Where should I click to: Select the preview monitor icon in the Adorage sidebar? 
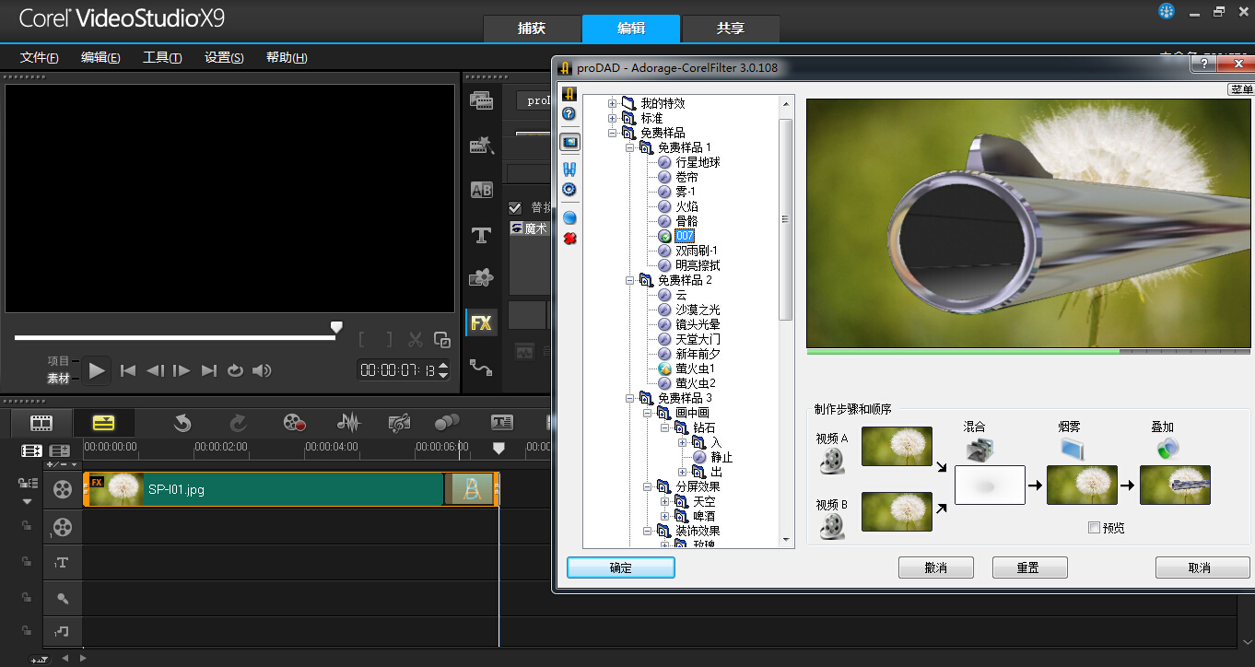[x=569, y=142]
